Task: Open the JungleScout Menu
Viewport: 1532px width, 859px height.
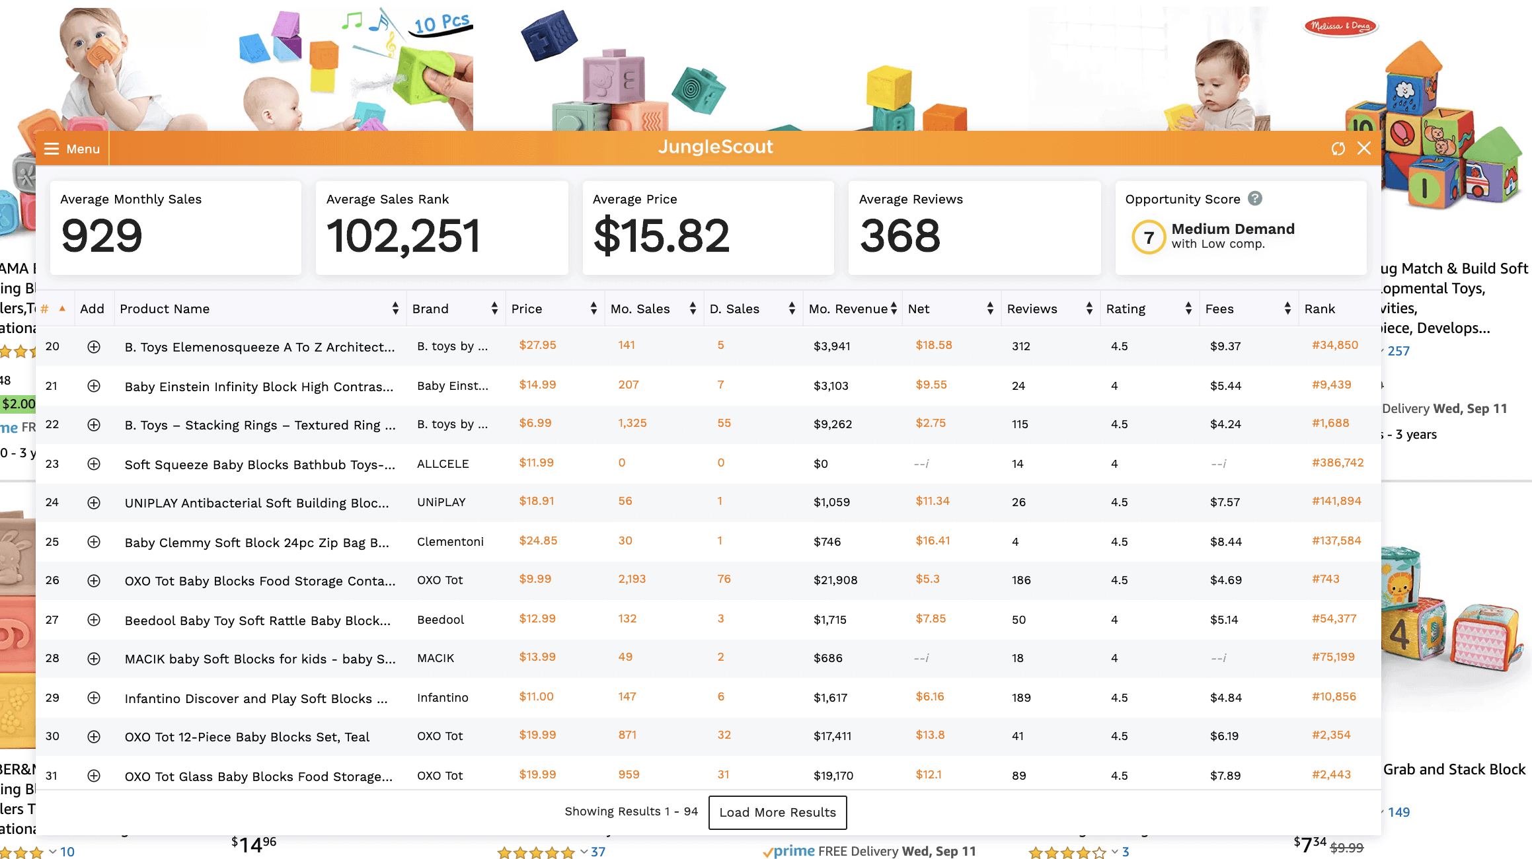Action: [72, 149]
